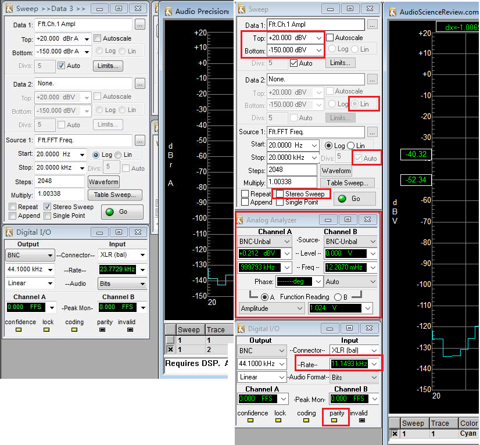Check Single Point in Sweep >>Data 3 >> window
Image resolution: width=480 pixels, height=445 pixels.
[x=47, y=216]
